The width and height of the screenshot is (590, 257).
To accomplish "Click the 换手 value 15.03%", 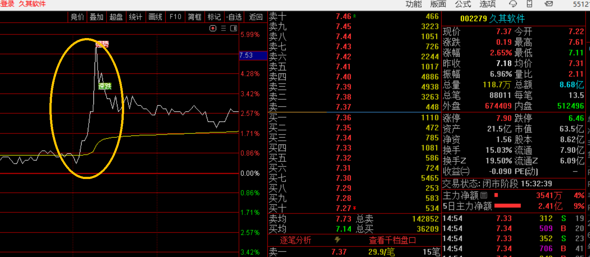I will tap(499, 150).
